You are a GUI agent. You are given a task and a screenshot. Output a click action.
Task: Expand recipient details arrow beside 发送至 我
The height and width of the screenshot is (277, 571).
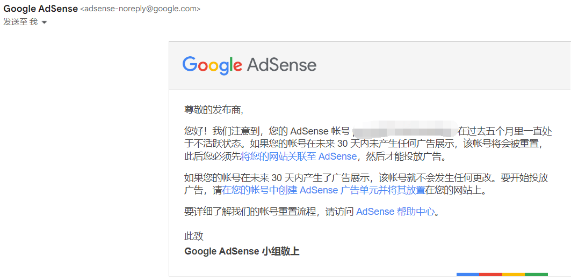coord(44,23)
